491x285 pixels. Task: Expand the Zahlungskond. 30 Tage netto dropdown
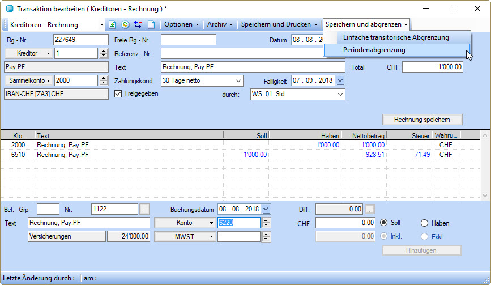point(237,81)
